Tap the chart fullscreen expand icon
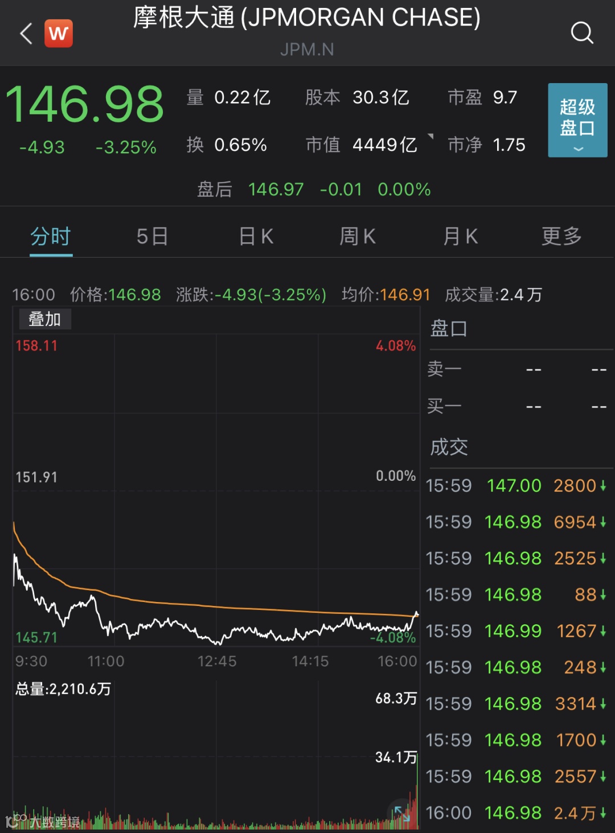This screenshot has height=833, width=615. click(402, 813)
